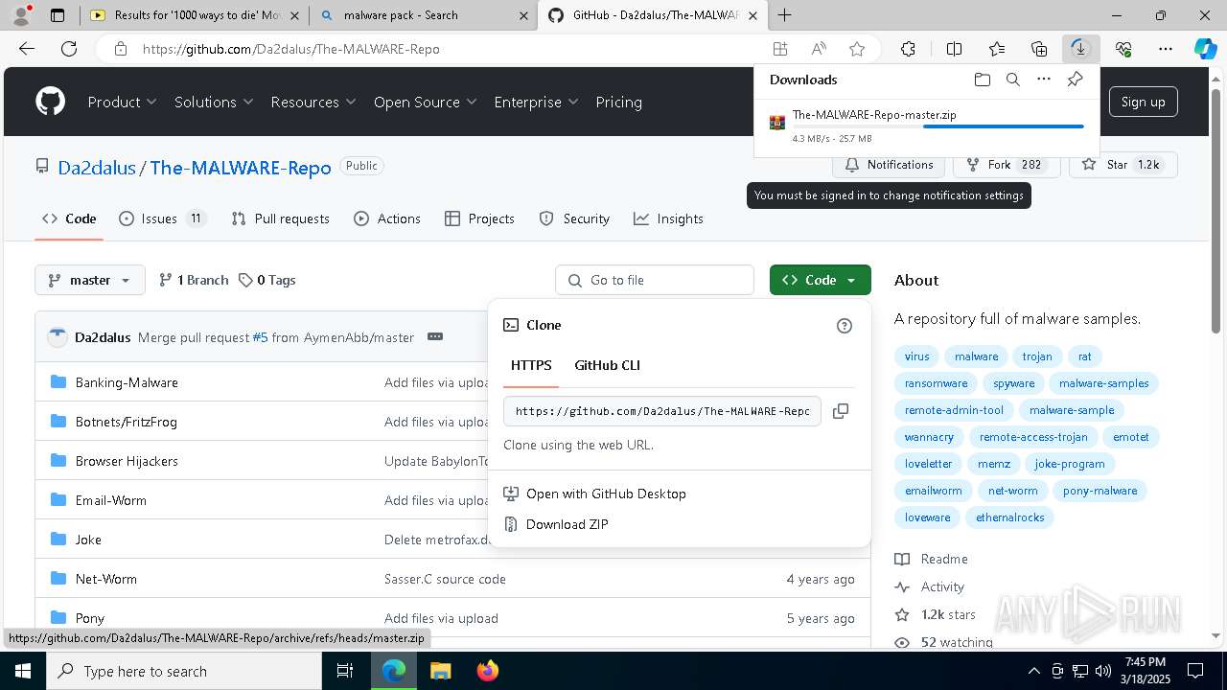
Task: Click the ransomware topic tag
Action: [x=936, y=383]
